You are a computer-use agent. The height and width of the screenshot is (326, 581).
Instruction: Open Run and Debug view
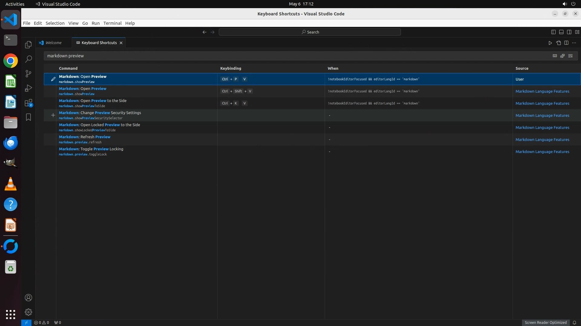[28, 88]
